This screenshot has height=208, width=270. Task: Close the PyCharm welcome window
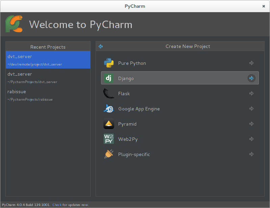coord(264,6)
